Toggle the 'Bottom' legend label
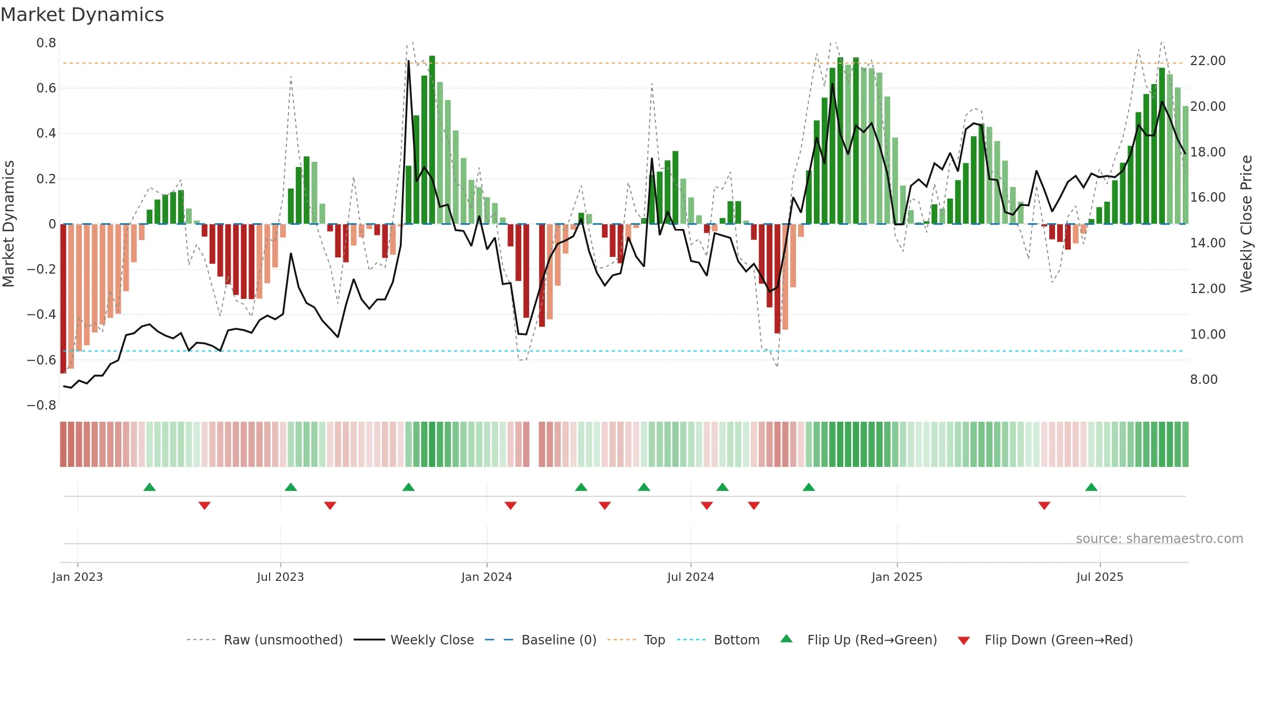Screen dimensions: 1261x709 tap(737, 640)
